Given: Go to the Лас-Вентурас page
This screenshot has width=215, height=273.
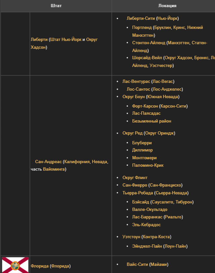Looking at the screenshot, I should 136,82.
